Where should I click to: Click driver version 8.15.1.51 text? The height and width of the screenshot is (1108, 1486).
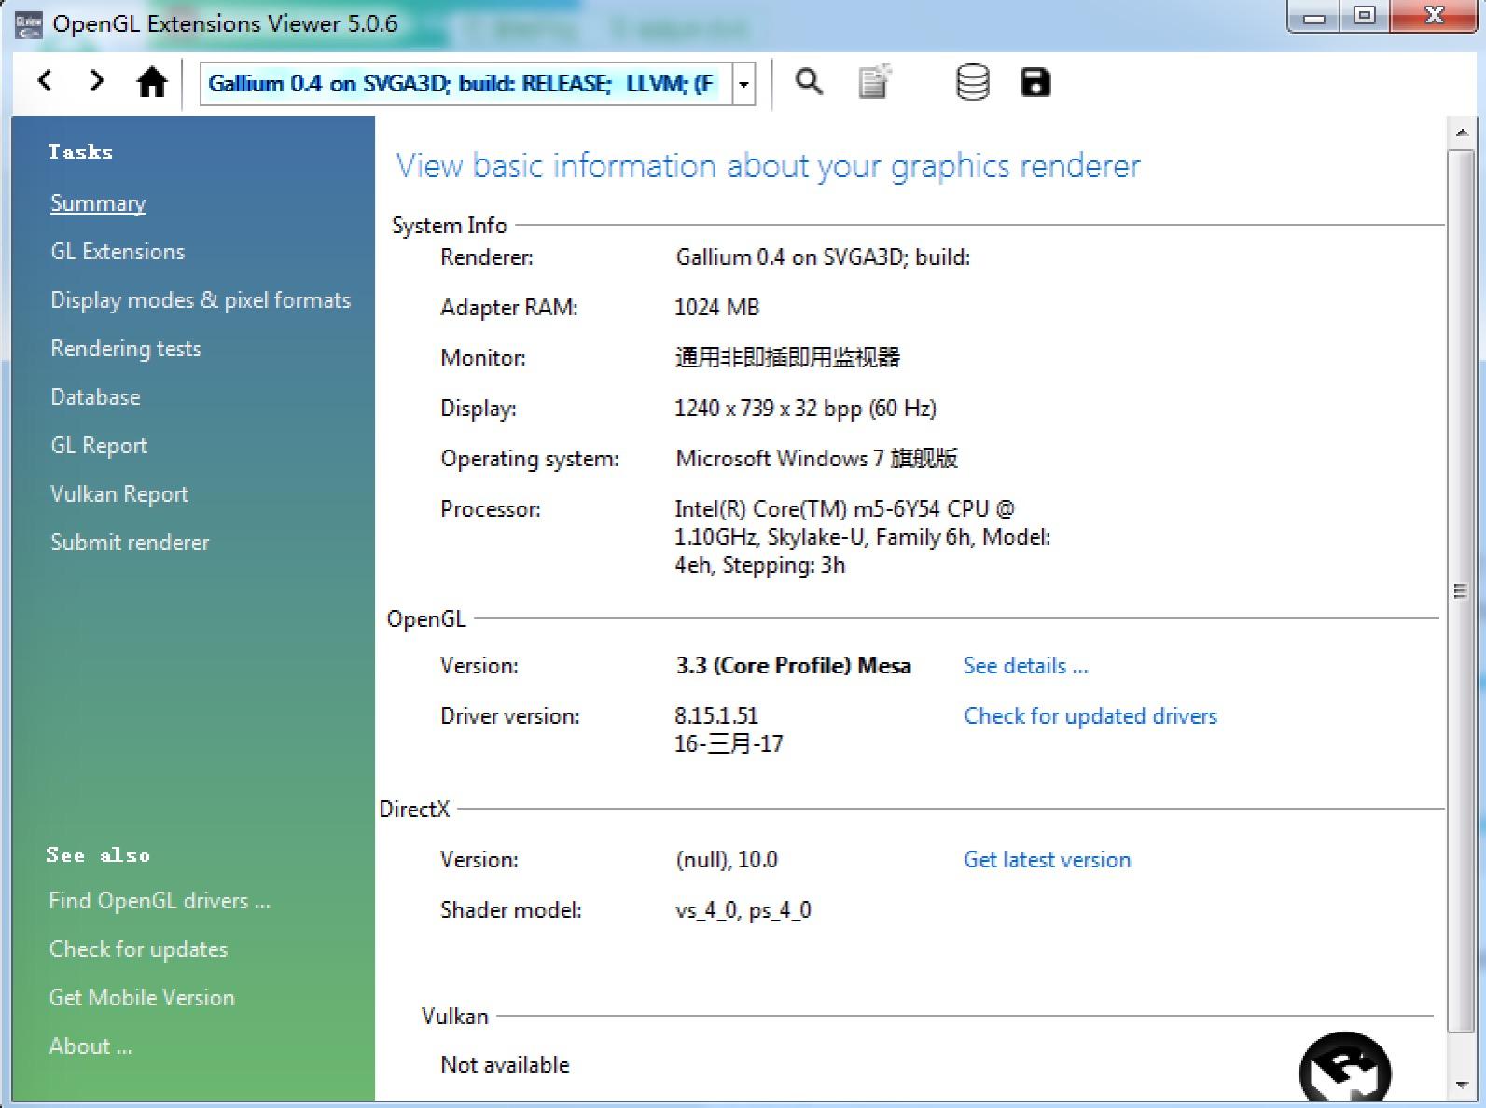tap(716, 716)
